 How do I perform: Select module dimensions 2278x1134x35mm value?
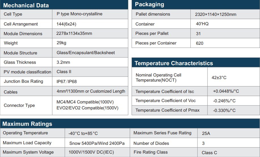pos(74,33)
